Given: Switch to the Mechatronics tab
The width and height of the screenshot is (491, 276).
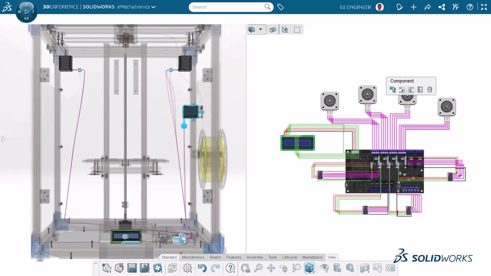Looking at the screenshot, I should click(x=193, y=257).
